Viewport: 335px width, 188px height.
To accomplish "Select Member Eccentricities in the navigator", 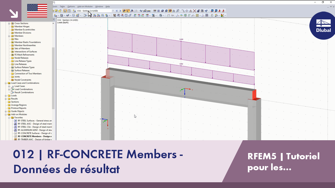I will point(25,30).
